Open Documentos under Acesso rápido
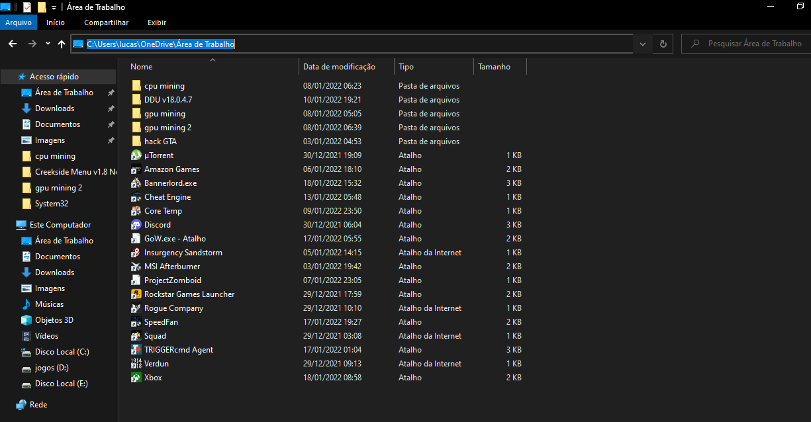This screenshot has width=811, height=422. pos(58,124)
